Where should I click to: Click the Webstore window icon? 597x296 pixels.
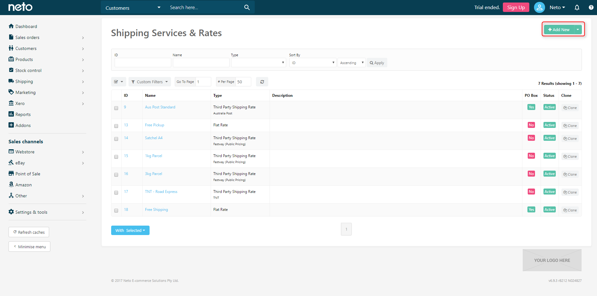11,151
